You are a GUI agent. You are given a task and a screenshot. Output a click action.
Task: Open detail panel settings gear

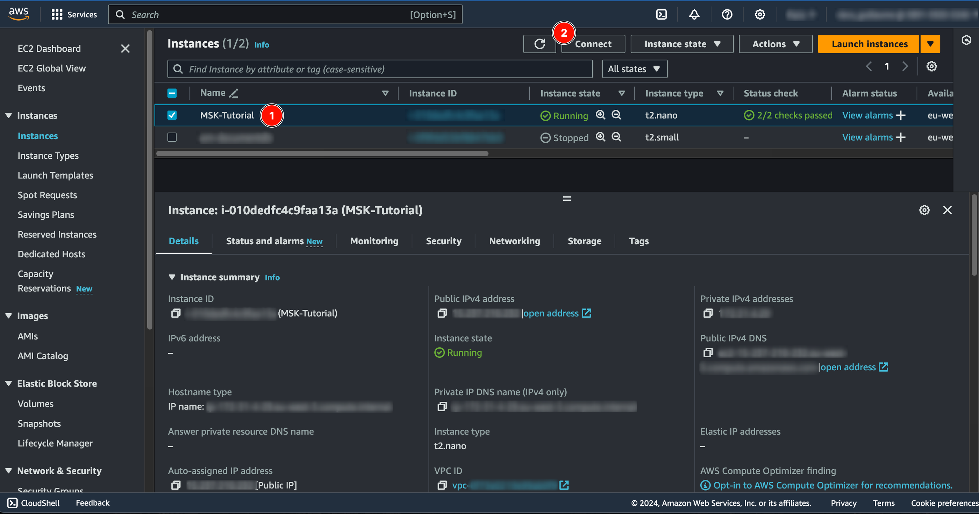924,210
